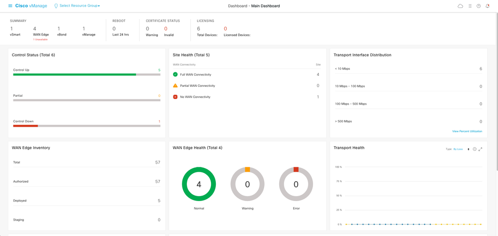Click the No WAN Connectivity red icon
The image size is (498, 236).
tap(175, 97)
